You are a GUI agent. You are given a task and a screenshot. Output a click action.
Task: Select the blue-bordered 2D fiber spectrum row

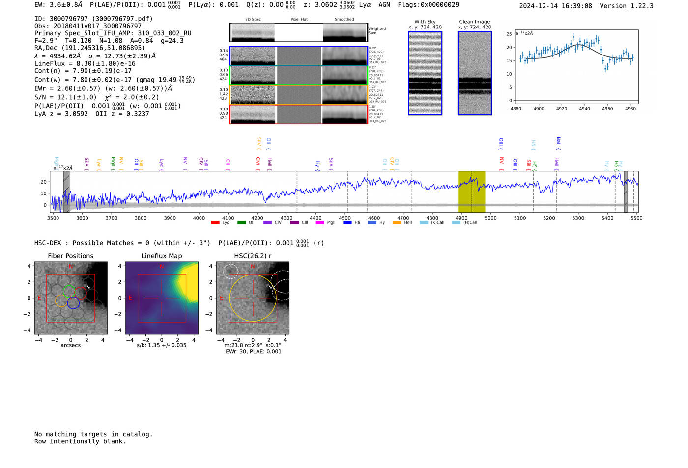[299, 56]
